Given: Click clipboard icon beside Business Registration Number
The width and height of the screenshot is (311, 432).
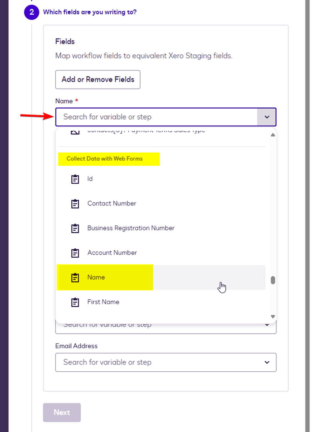Looking at the screenshot, I should click(75, 228).
